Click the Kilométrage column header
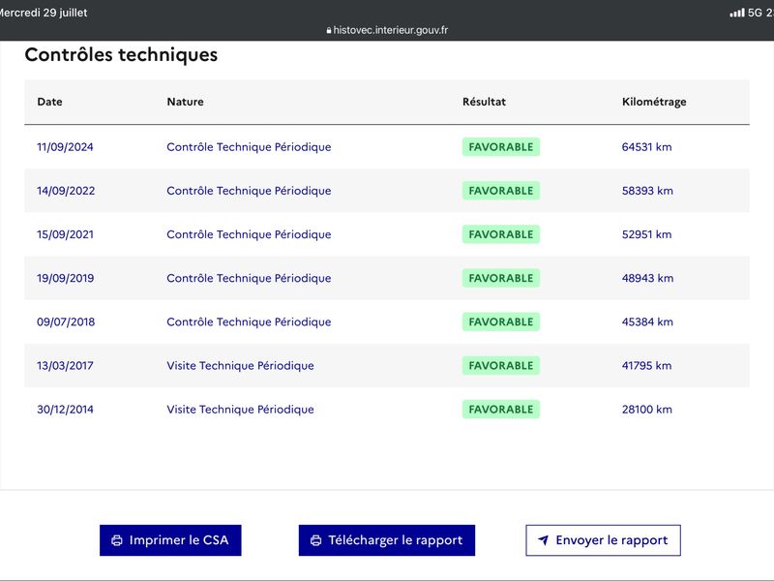 click(654, 102)
